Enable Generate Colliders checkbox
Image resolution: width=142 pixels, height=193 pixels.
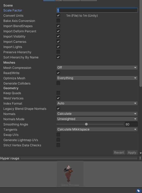point(58,83)
